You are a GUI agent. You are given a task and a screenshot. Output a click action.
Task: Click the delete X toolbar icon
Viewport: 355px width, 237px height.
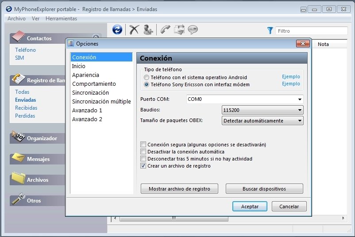(x=134, y=30)
